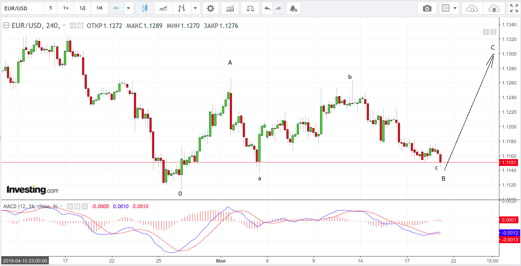
Task: Collapse the EUR/USD legend box
Action: 6,25
